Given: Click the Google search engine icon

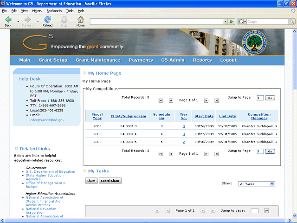Looking at the screenshot, I should click(x=241, y=22).
